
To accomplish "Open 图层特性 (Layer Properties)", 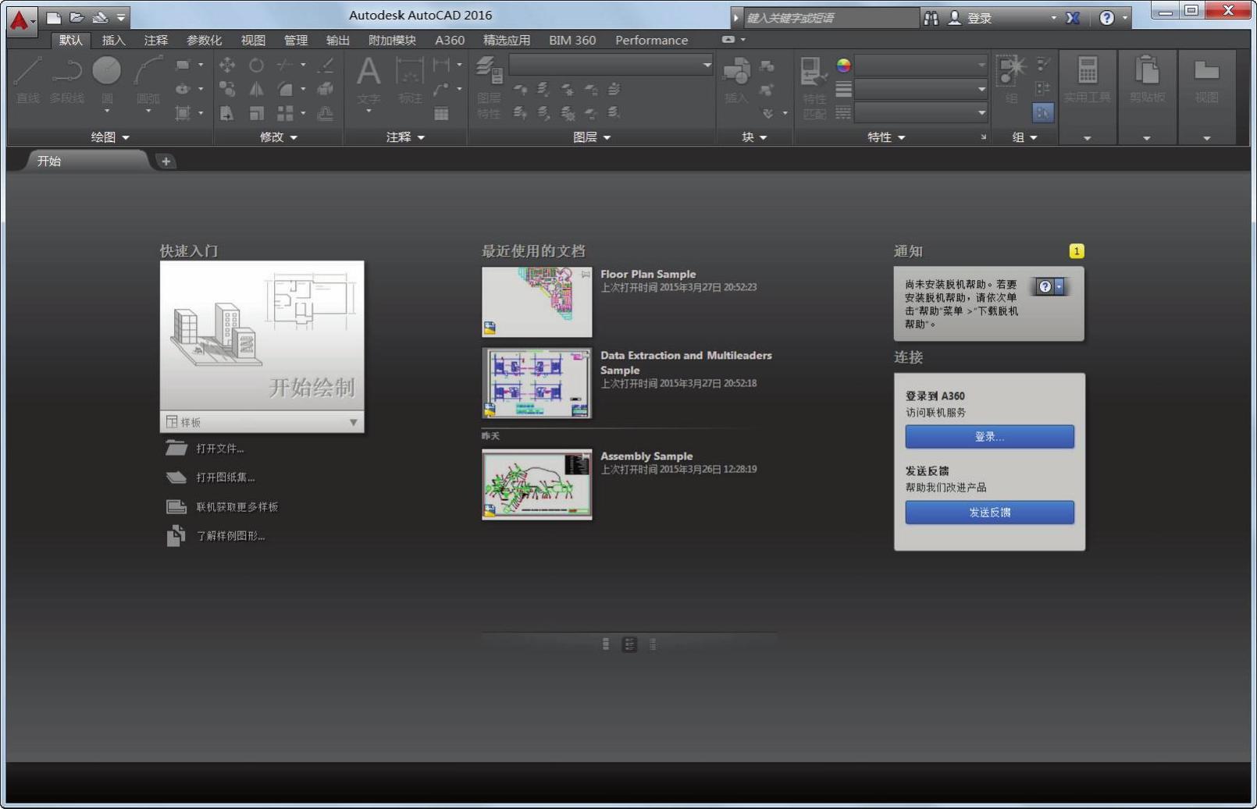I will pos(489,87).
